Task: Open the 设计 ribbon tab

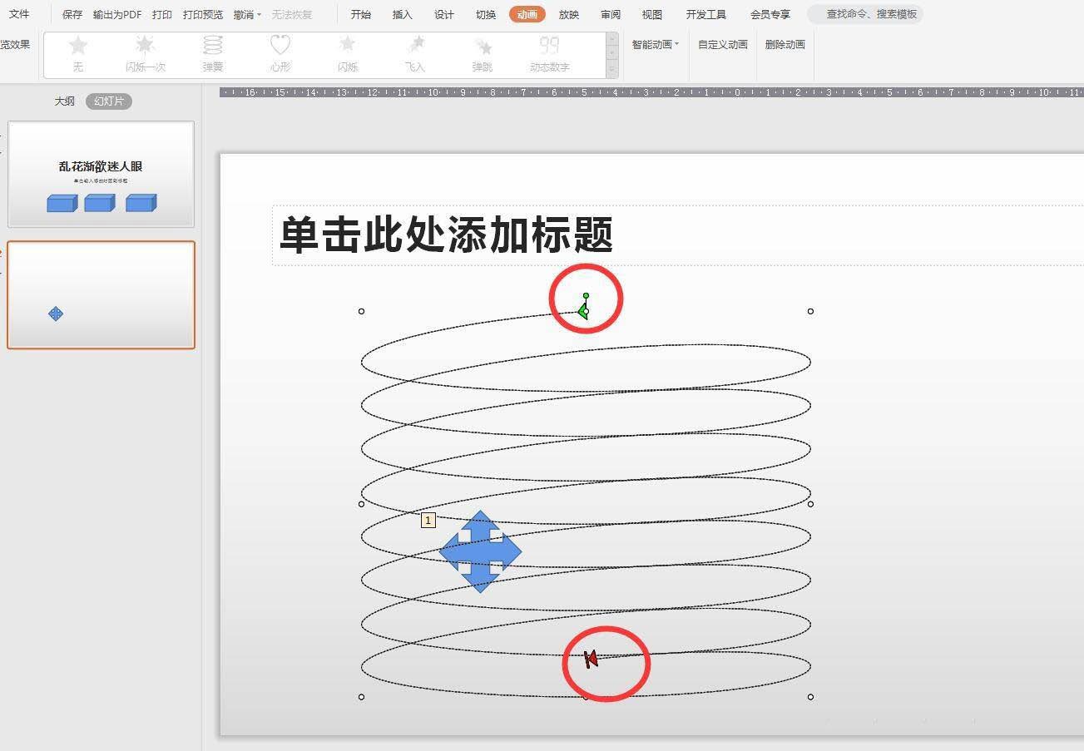Action: point(443,14)
